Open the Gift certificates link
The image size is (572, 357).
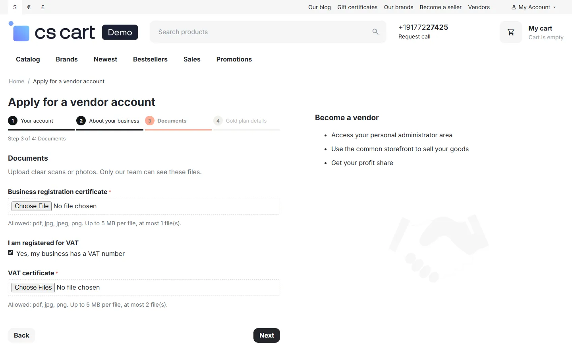(357, 7)
